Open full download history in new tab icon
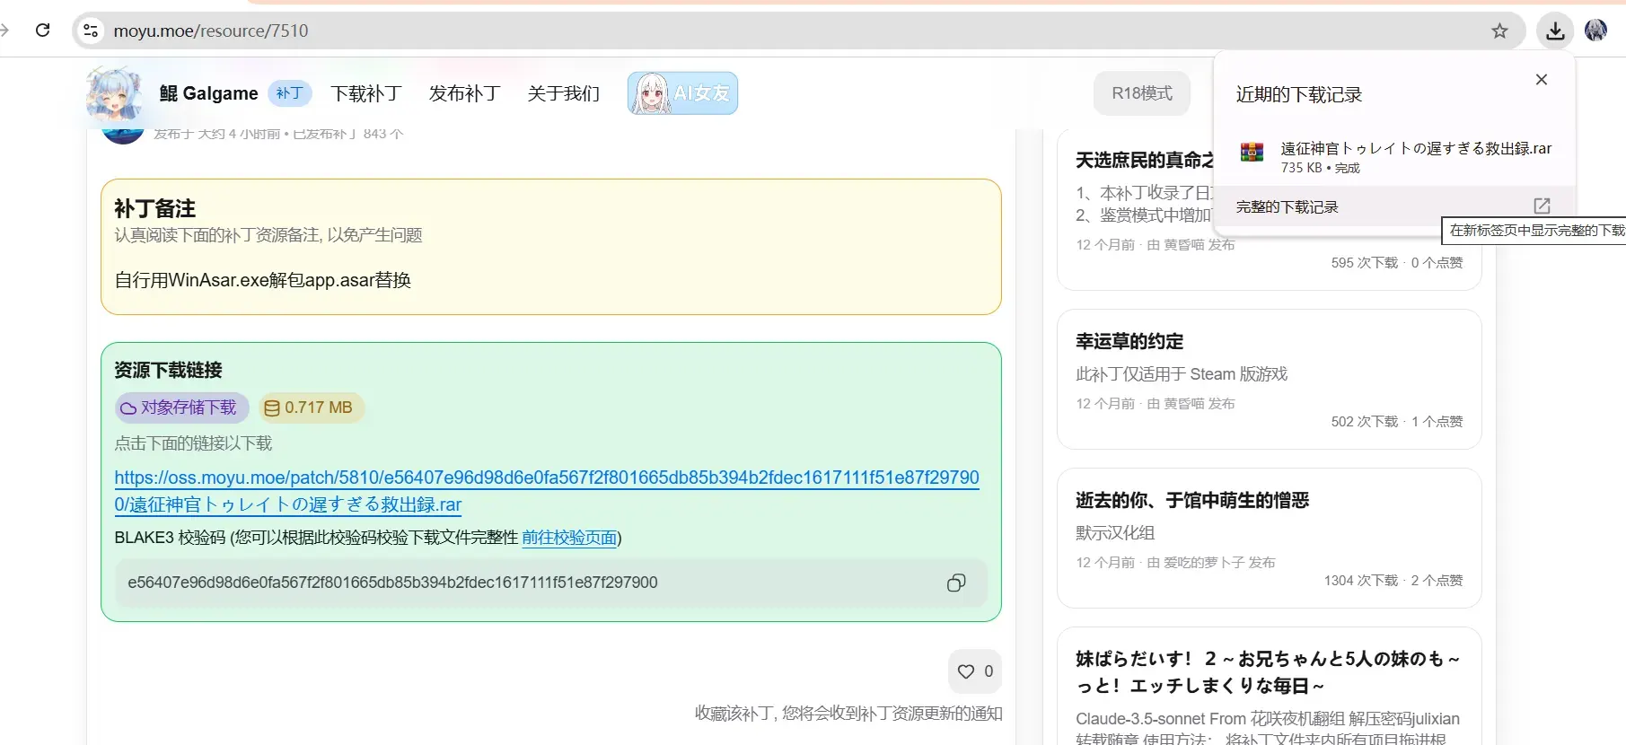 click(1542, 206)
